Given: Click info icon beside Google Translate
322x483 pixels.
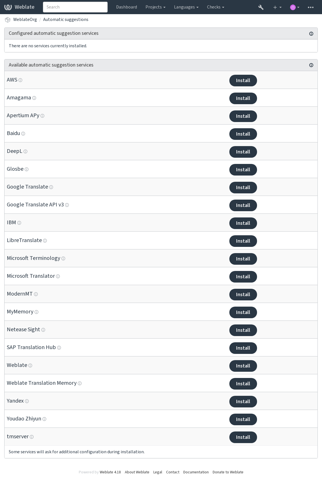Looking at the screenshot, I should (x=51, y=187).
